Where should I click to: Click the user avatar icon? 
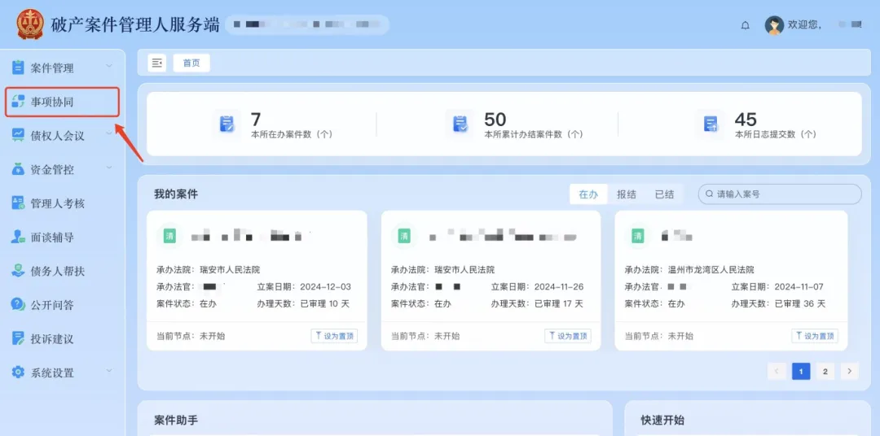(775, 25)
